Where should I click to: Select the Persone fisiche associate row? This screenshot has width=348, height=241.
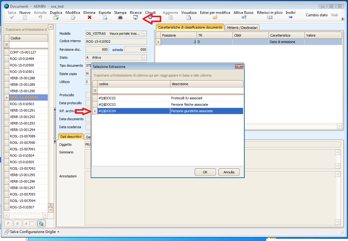(x=190, y=105)
